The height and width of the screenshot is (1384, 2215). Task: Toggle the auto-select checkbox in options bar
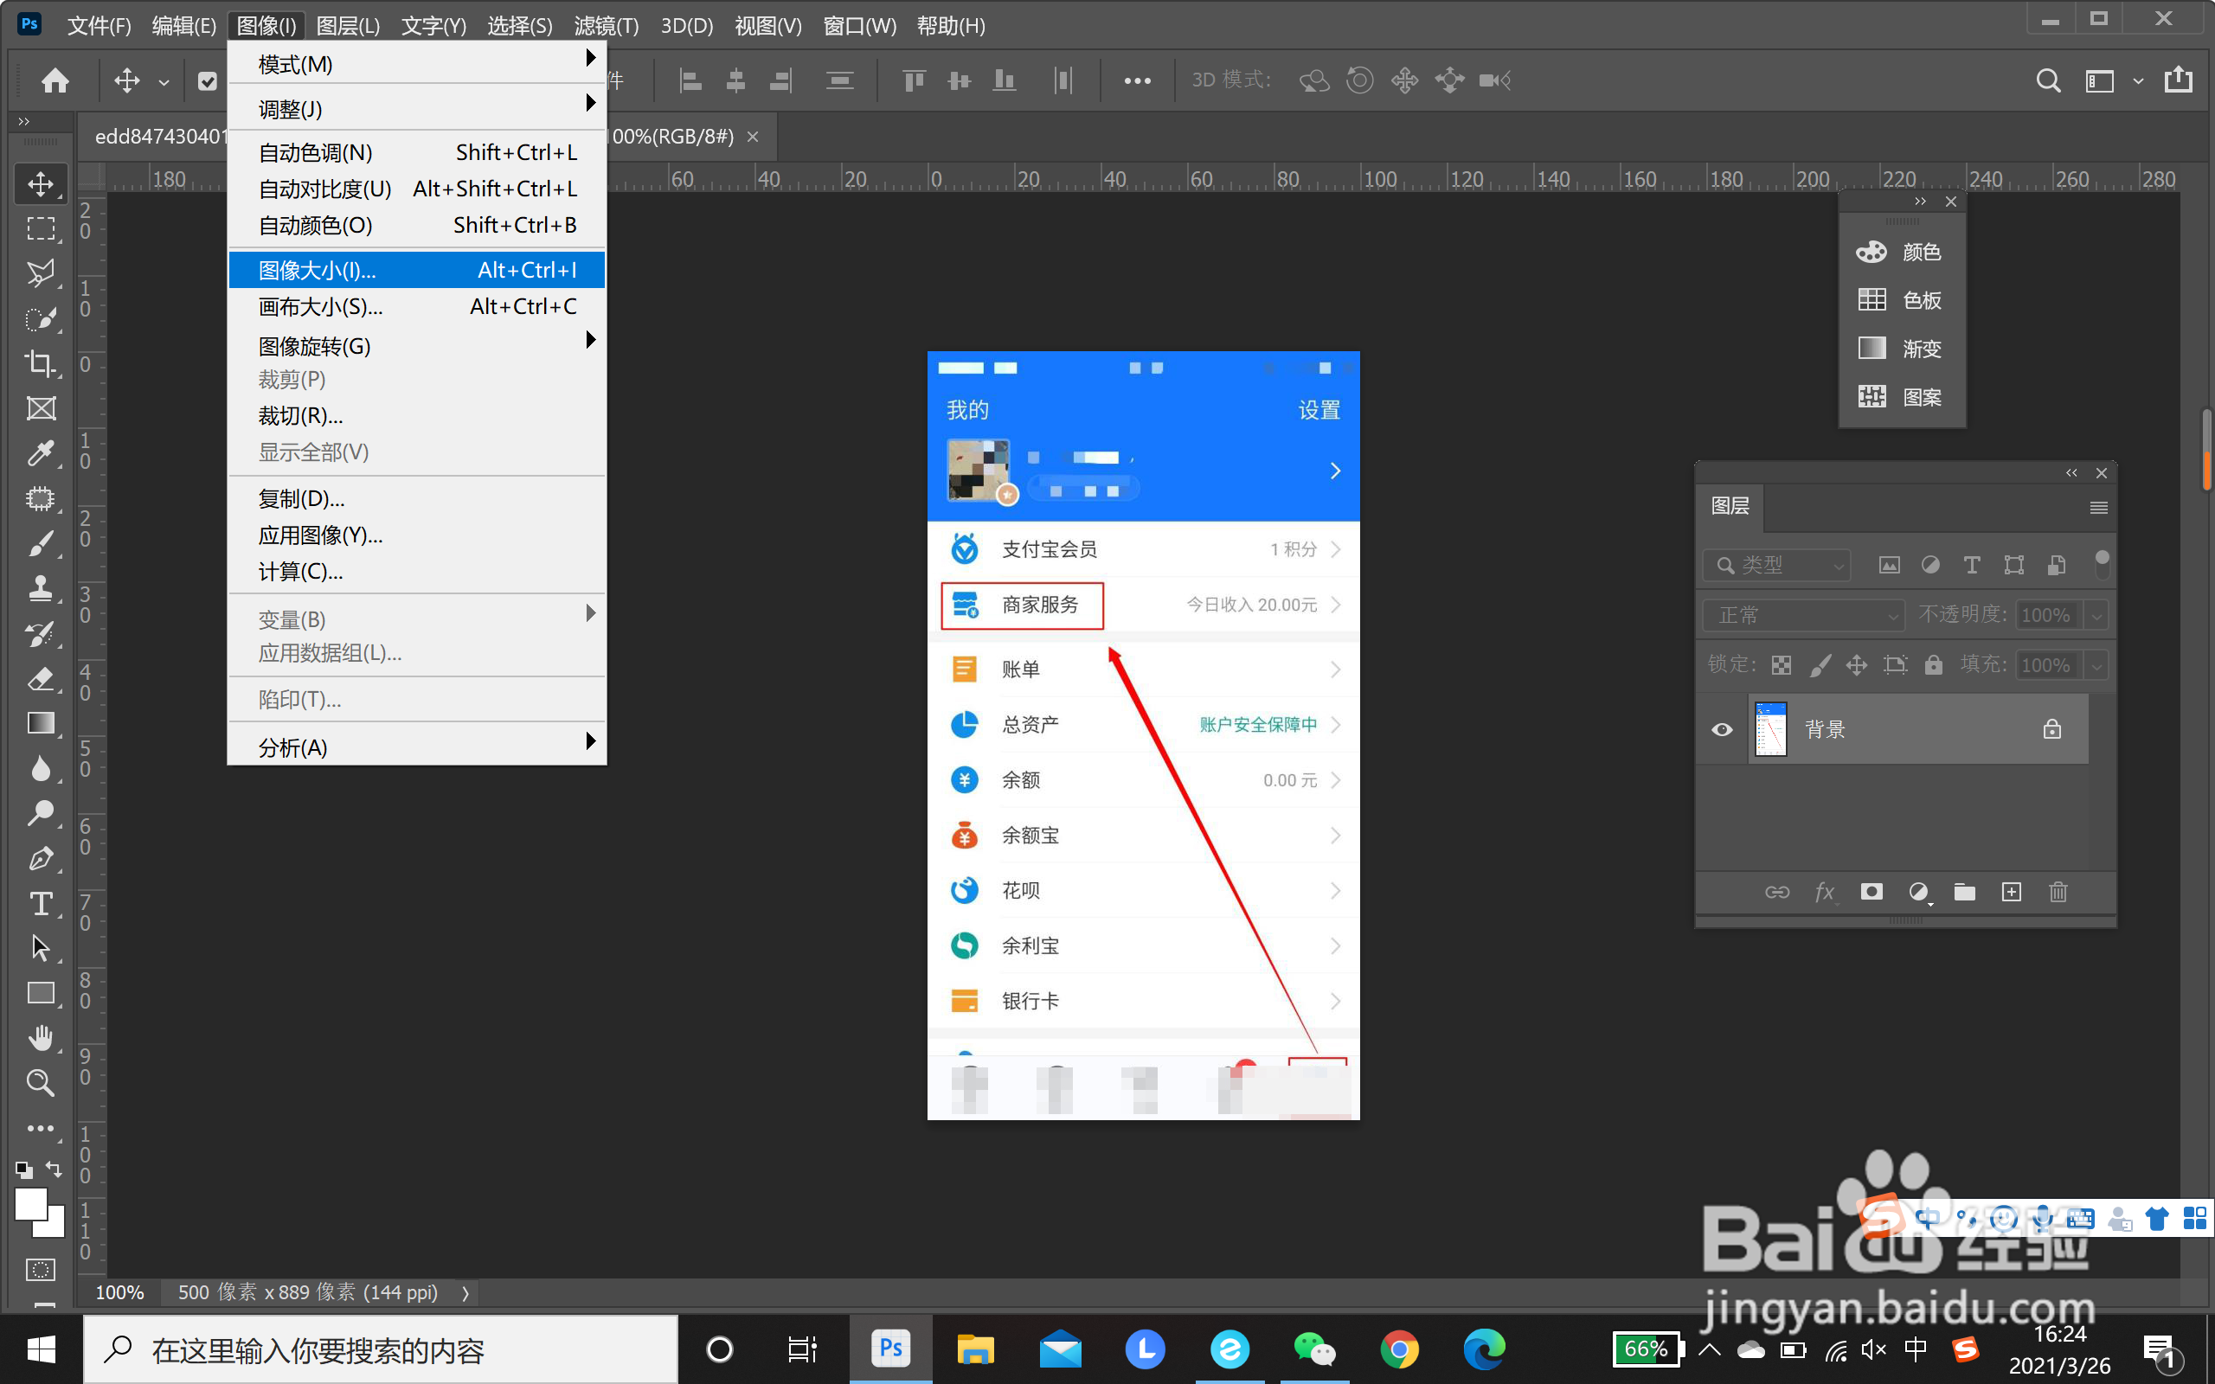(208, 81)
